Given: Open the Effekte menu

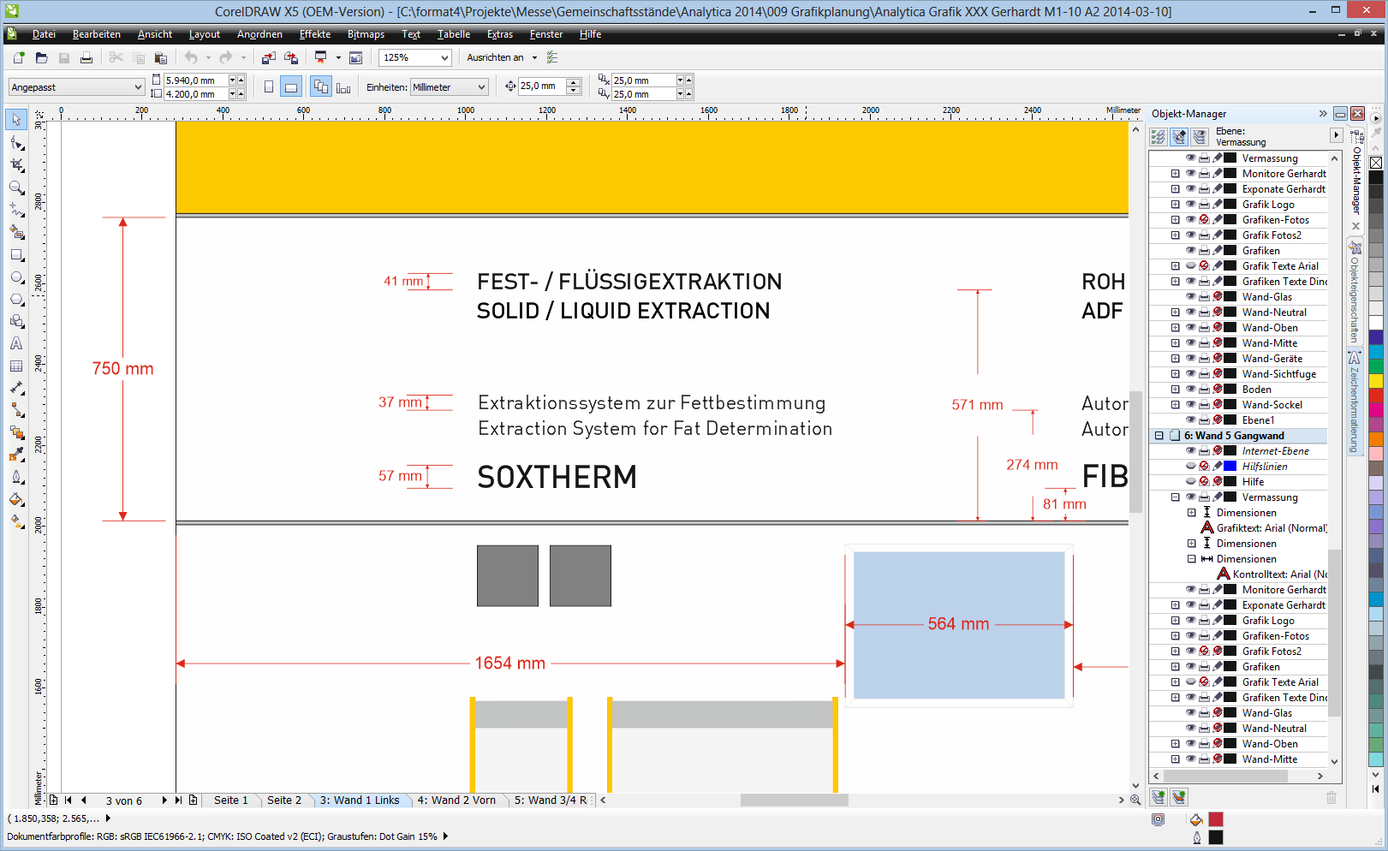Looking at the screenshot, I should [x=314, y=34].
